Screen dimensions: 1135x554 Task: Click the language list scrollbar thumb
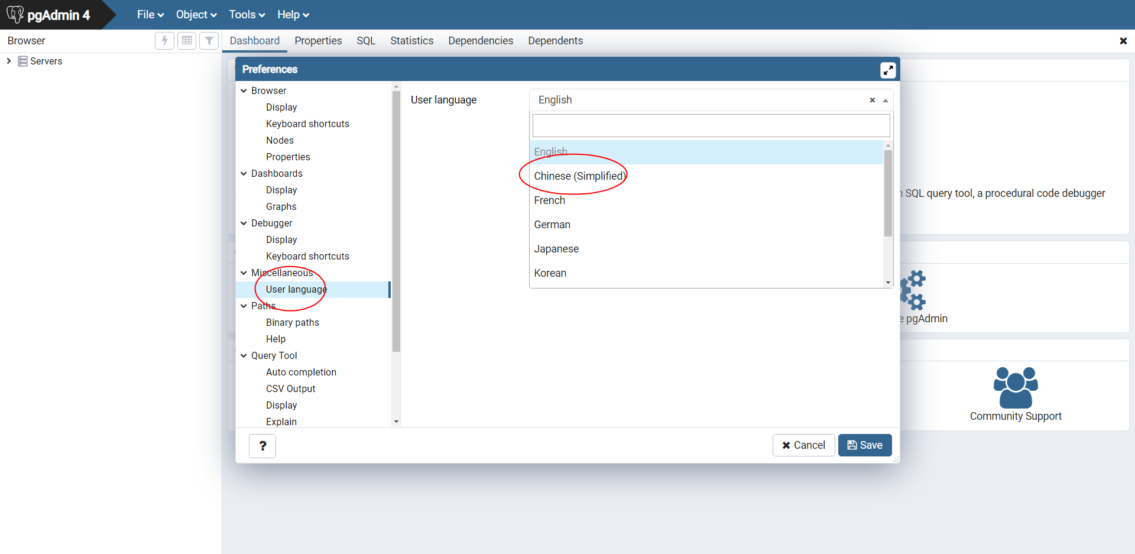[x=888, y=193]
